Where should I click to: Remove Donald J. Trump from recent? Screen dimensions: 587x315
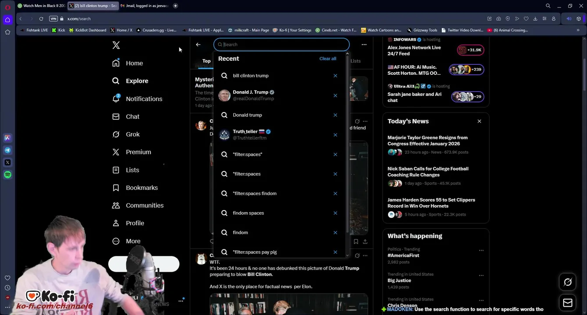pos(335,95)
